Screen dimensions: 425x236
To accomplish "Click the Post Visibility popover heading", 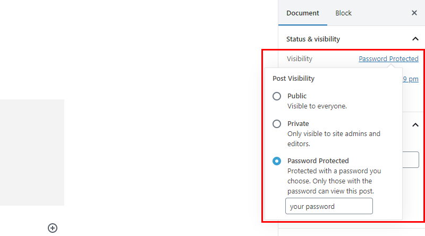I will point(294,78).
